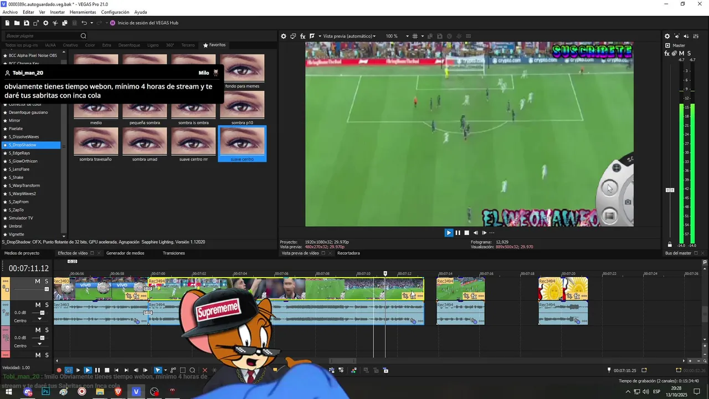Toggle the split-screen view icon in preview
The width and height of the screenshot is (709, 399).
[312, 36]
